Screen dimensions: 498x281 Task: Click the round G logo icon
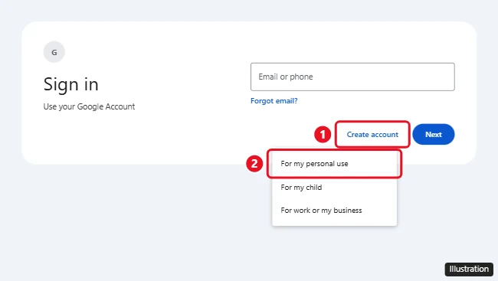pos(54,52)
